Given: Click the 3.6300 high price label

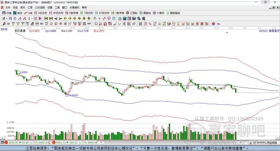Looking at the screenshot, I should [x=24, y=72].
